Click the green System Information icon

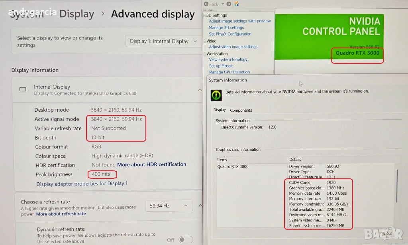pyautogui.click(x=216, y=95)
